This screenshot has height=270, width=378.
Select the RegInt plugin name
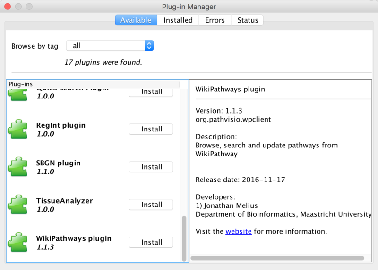tap(61, 125)
